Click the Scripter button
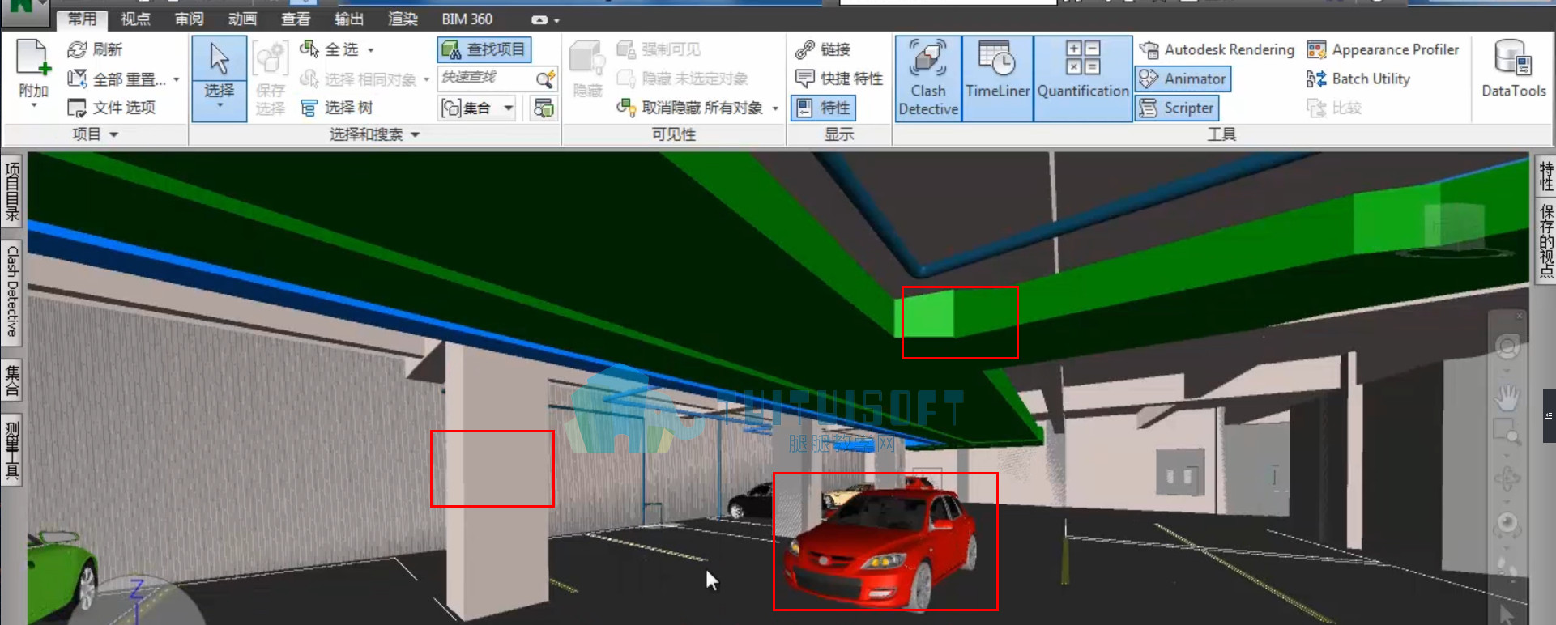 (1176, 108)
